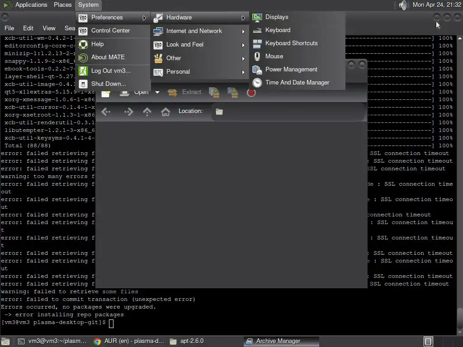Go up one level in archive
This screenshot has height=347, width=463.
pos(147,112)
